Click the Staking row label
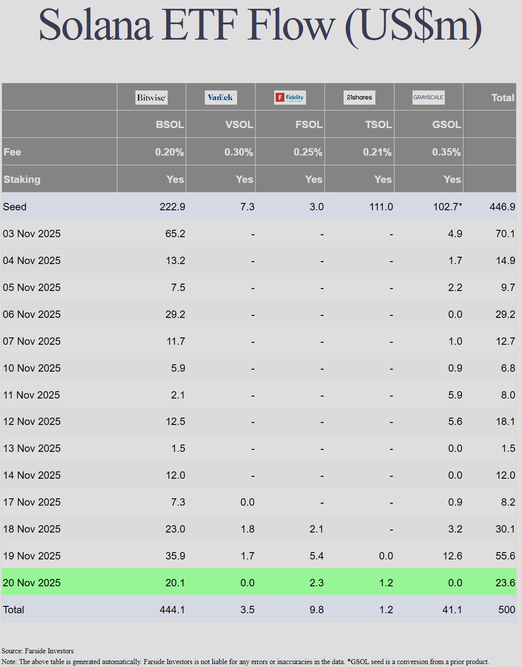 tap(22, 179)
